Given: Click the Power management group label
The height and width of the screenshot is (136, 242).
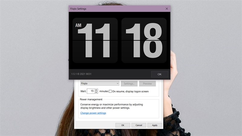Looking at the screenshot, I should click(x=91, y=99).
